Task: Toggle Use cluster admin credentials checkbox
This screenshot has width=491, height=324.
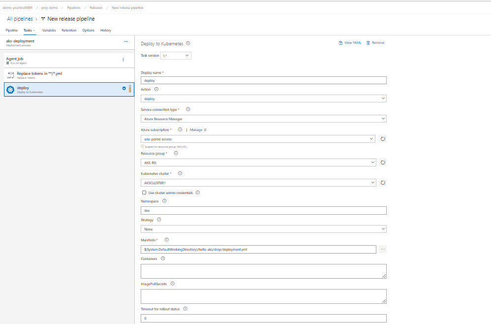Action: (144, 193)
